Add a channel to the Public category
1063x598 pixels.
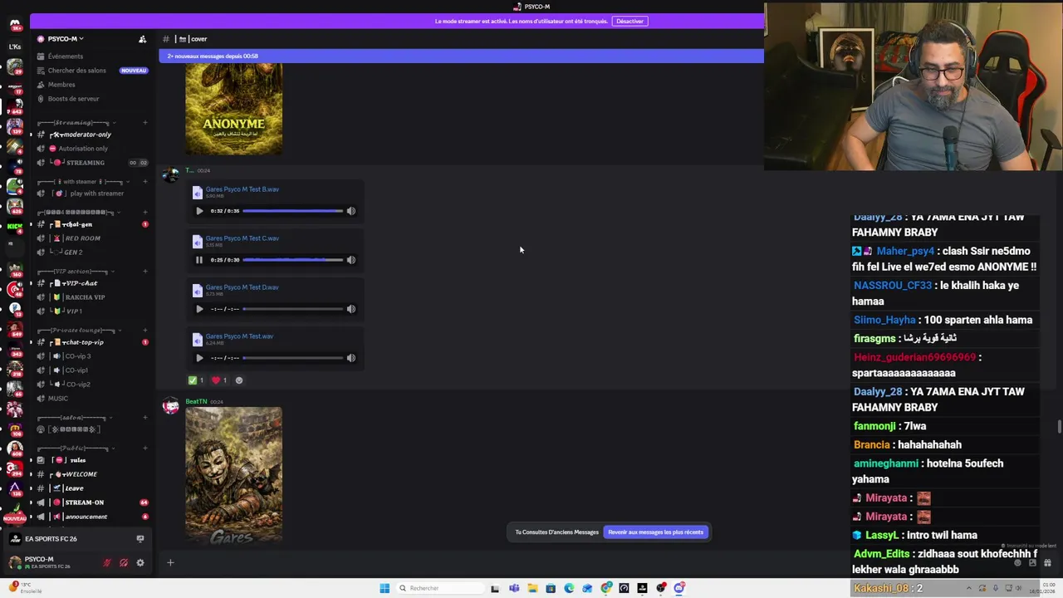click(x=145, y=448)
